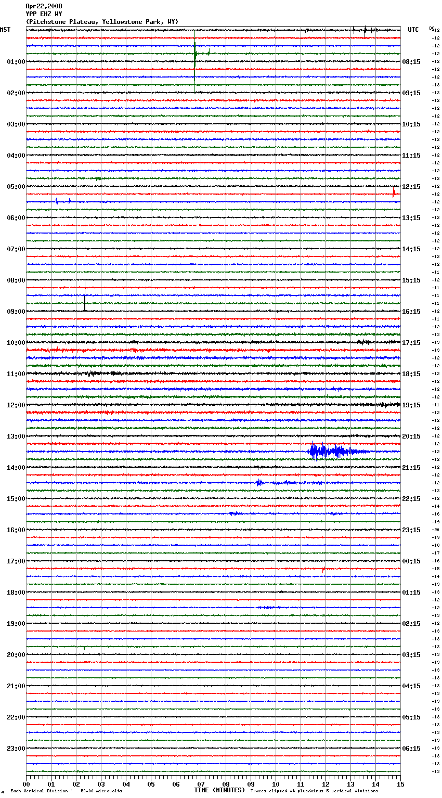Screen dimensions: 442x798
Task: Select the 14:00 MST row label
Action: coord(16,468)
